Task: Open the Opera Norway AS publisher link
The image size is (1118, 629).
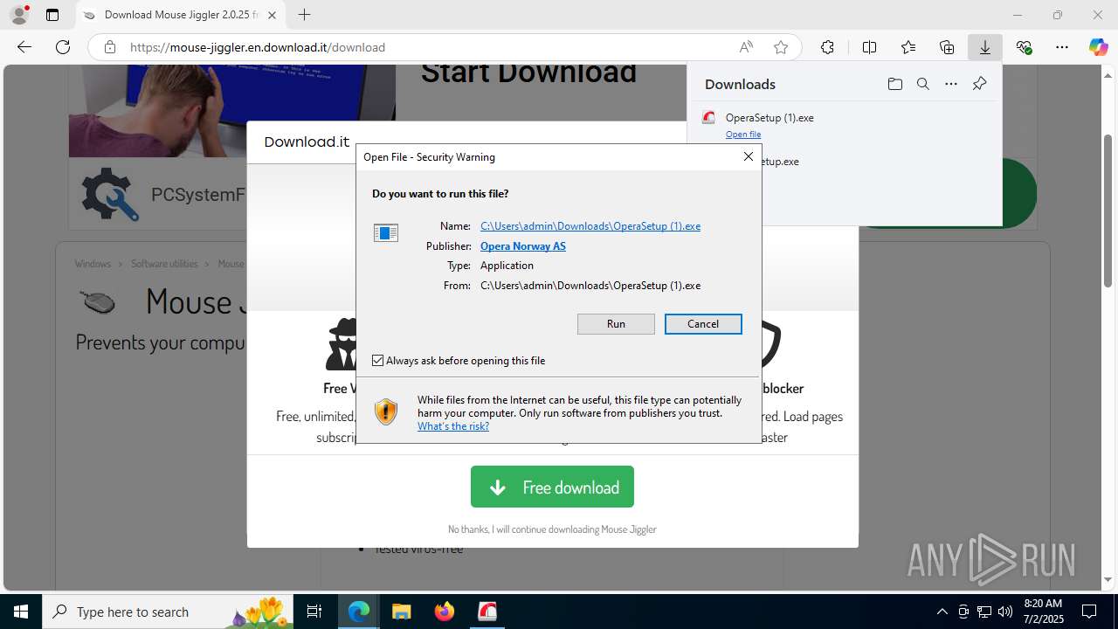Action: point(523,245)
